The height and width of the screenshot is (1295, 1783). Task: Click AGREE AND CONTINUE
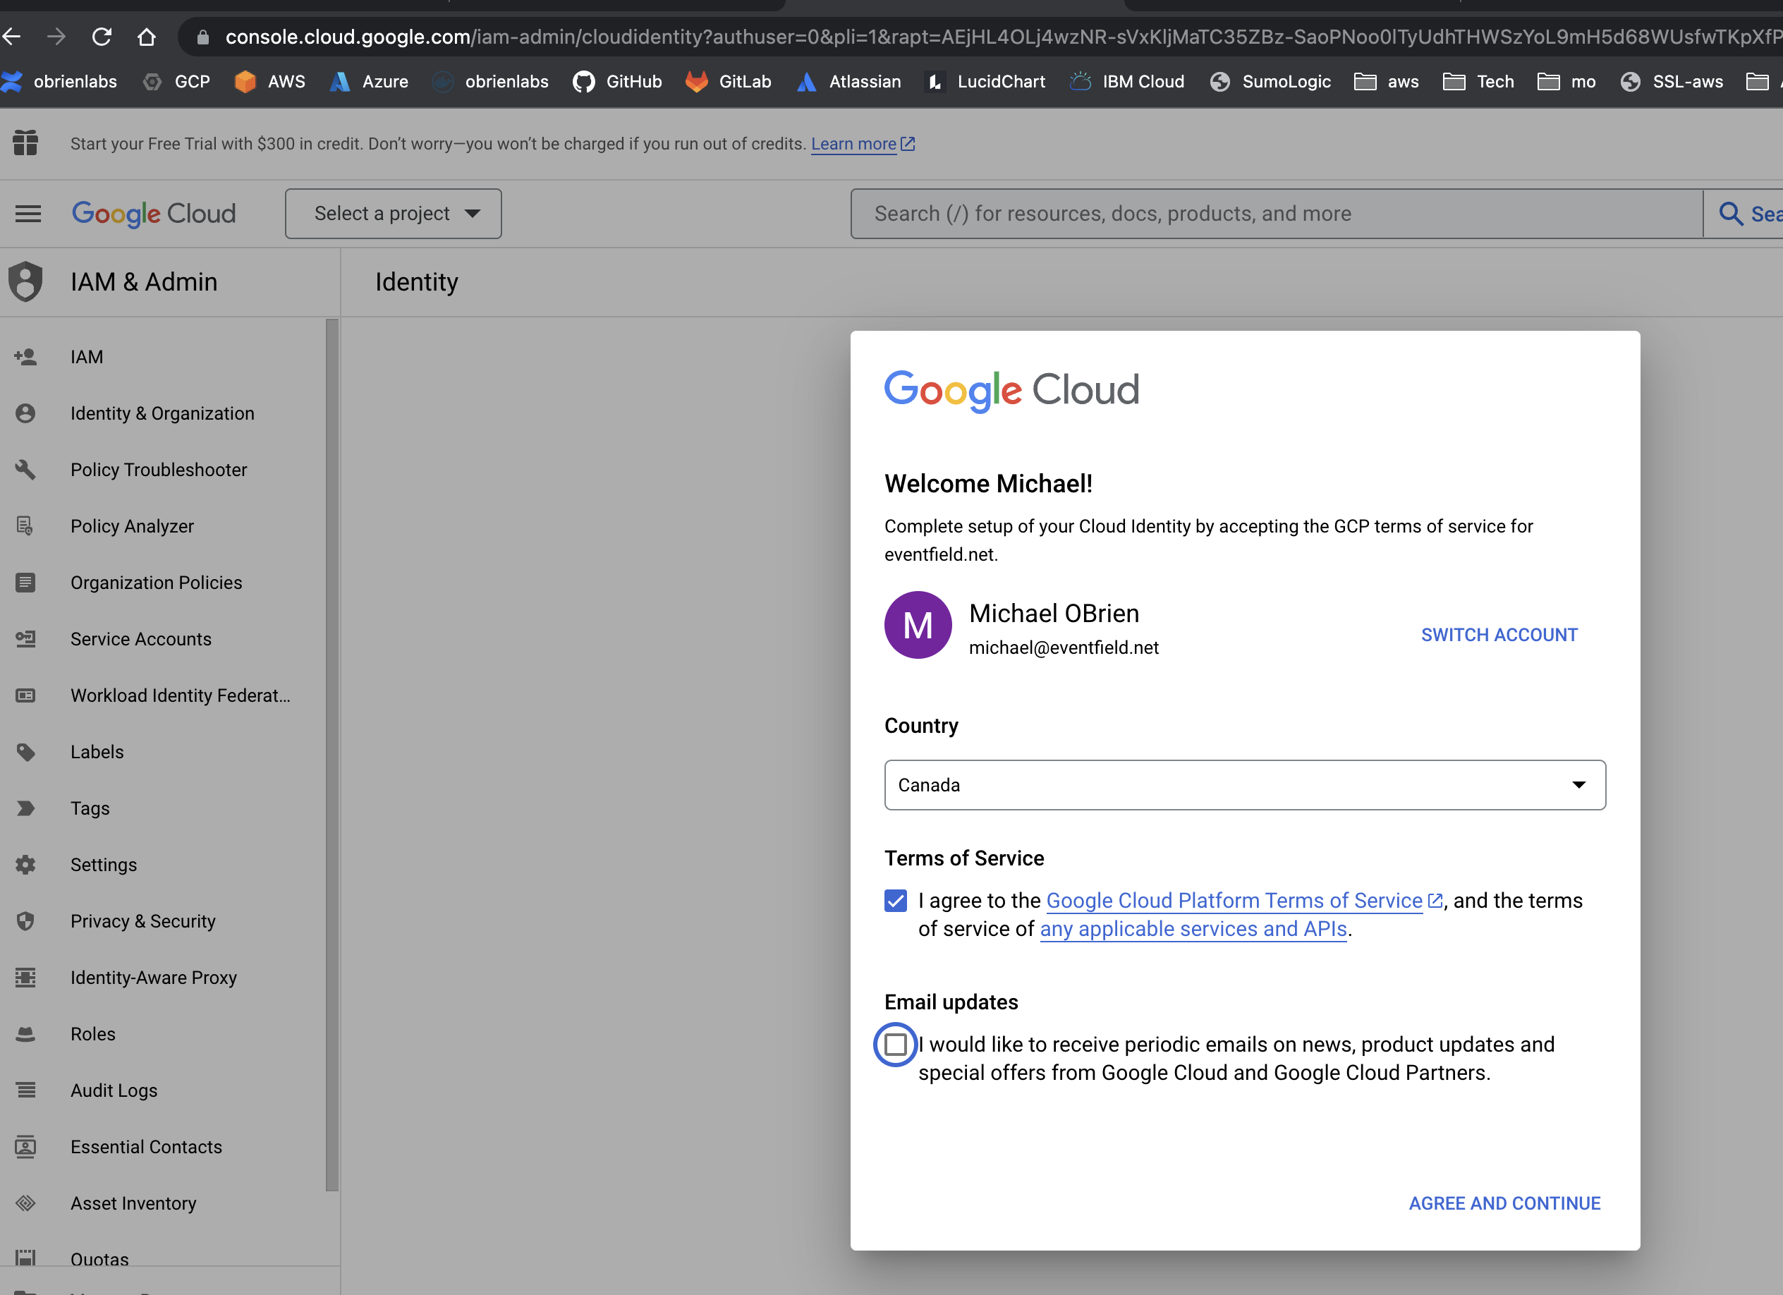coord(1504,1203)
